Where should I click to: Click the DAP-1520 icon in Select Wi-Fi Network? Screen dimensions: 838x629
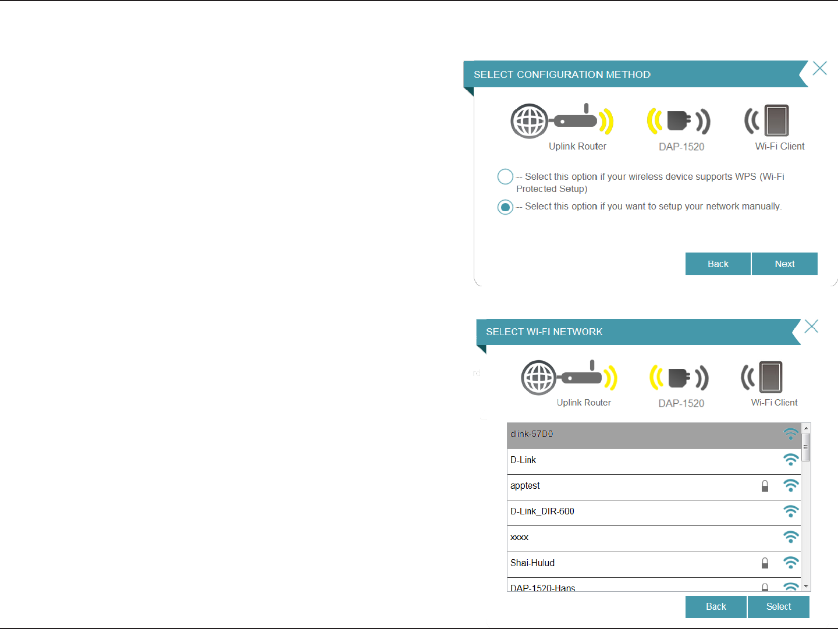(679, 378)
